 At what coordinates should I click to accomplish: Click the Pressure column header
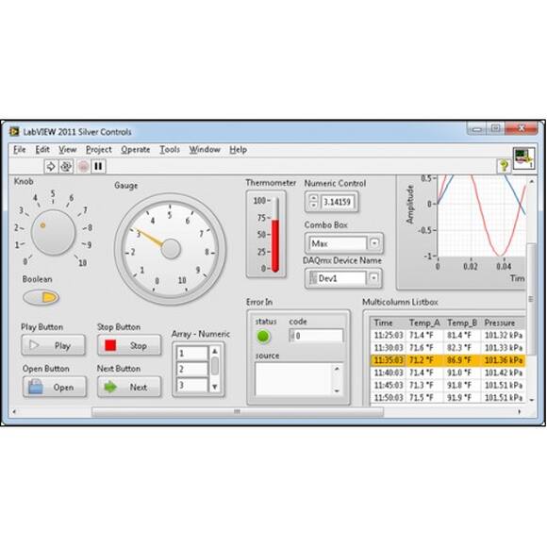tap(503, 323)
